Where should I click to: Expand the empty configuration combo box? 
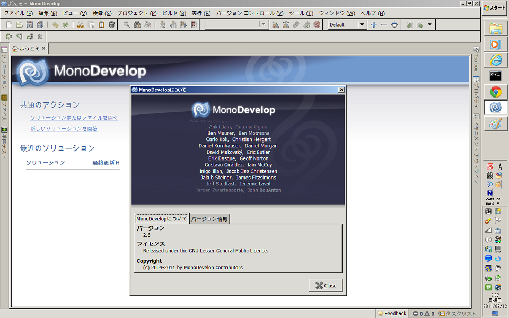coord(264,25)
